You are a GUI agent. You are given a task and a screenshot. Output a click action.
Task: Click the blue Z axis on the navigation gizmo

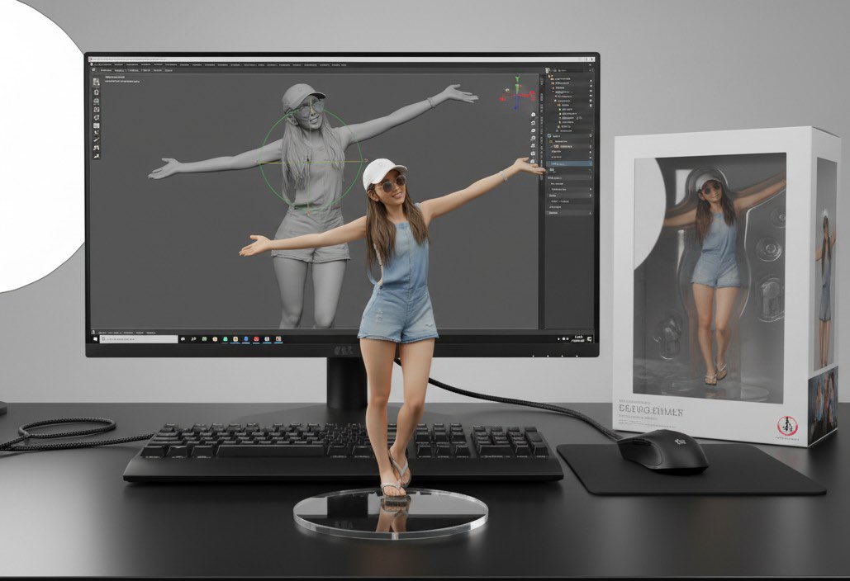[515, 107]
